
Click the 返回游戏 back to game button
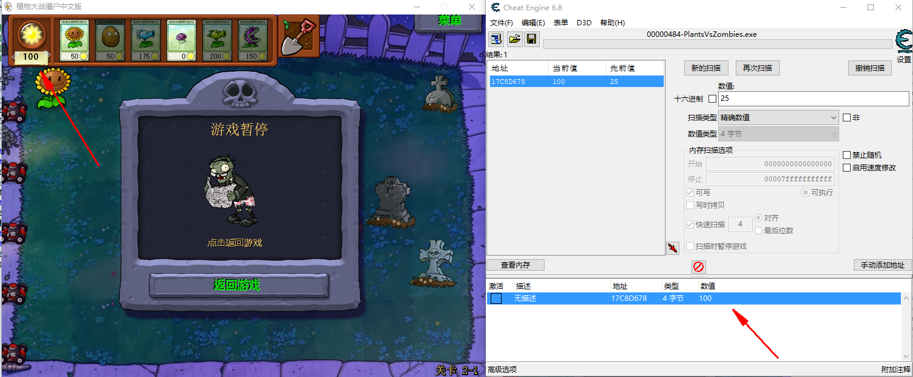coord(238,285)
